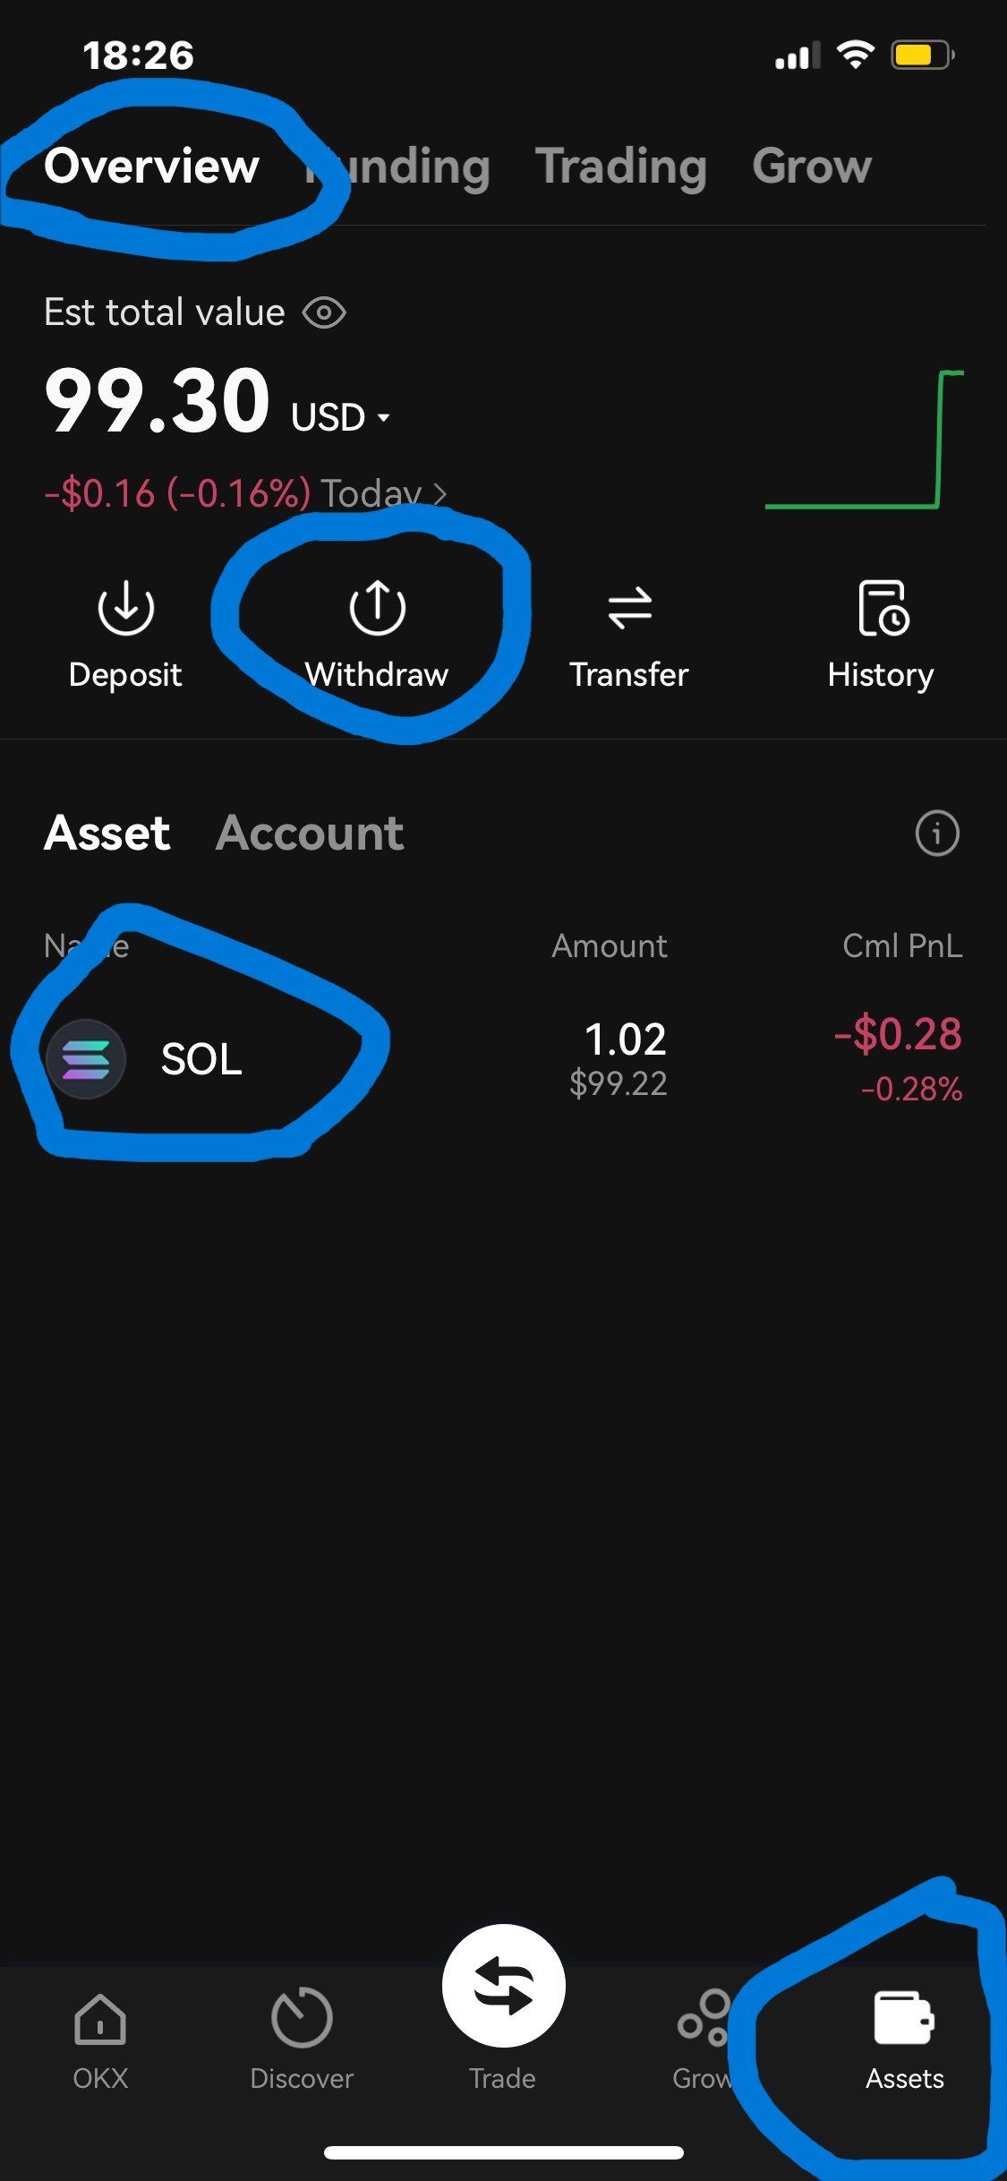This screenshot has width=1007, height=2181.
Task: Open the Discover icon in bottom bar
Action: (x=302, y=2019)
